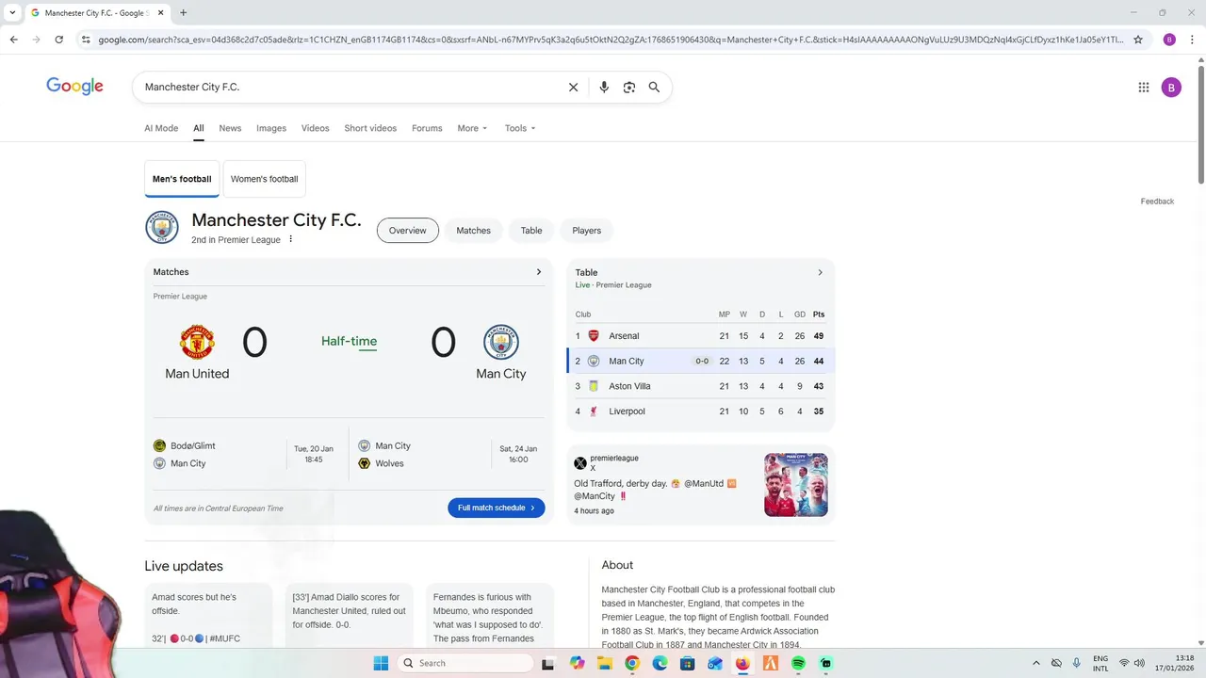This screenshot has width=1206, height=678.
Task: Launch Spotify from the taskbar
Action: [x=798, y=663]
